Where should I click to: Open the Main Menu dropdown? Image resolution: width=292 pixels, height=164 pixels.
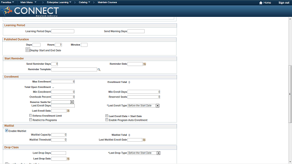28,2
